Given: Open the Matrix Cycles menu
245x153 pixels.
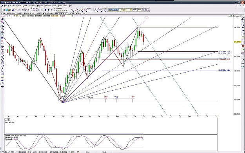Looking at the screenshot, I should click(62, 5).
